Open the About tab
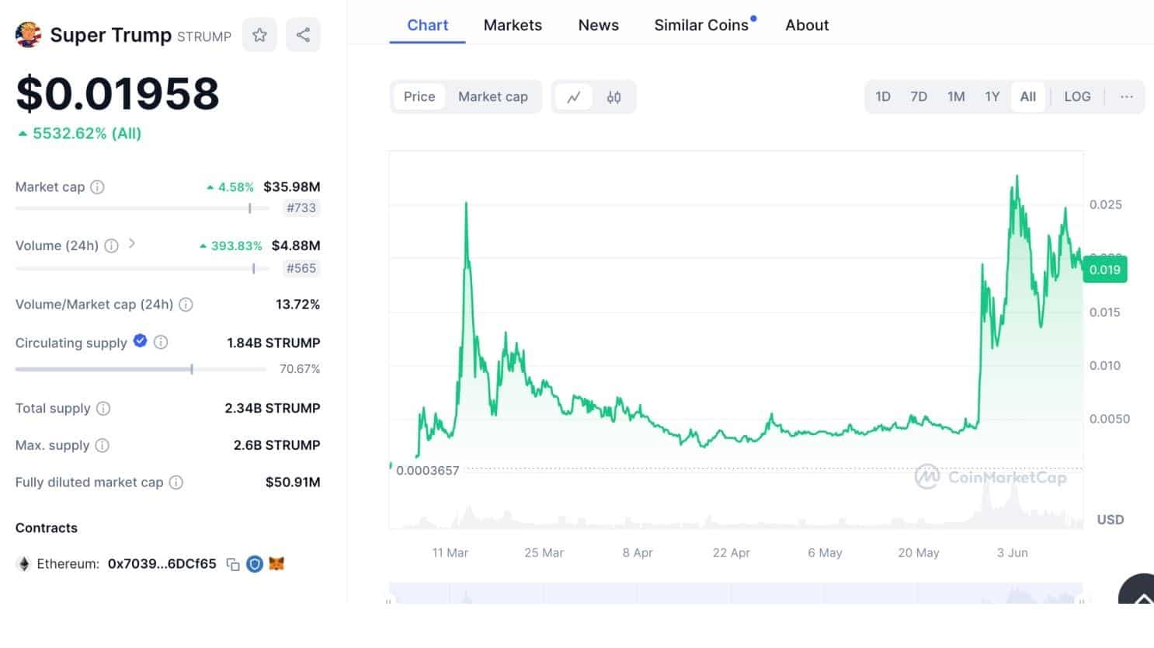 [x=807, y=25]
